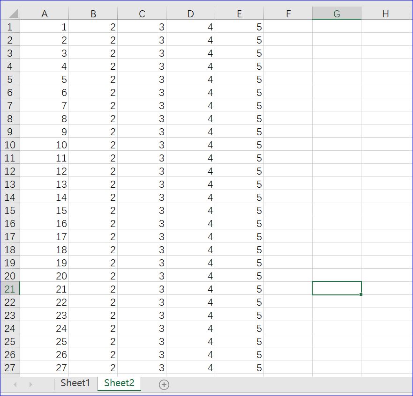Click empty cell G10
This screenshot has height=396, width=413.
point(337,144)
